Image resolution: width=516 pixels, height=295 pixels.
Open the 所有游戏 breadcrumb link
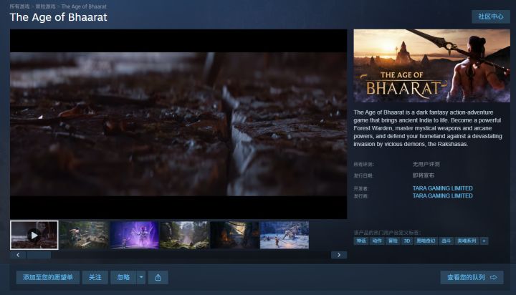click(19, 6)
